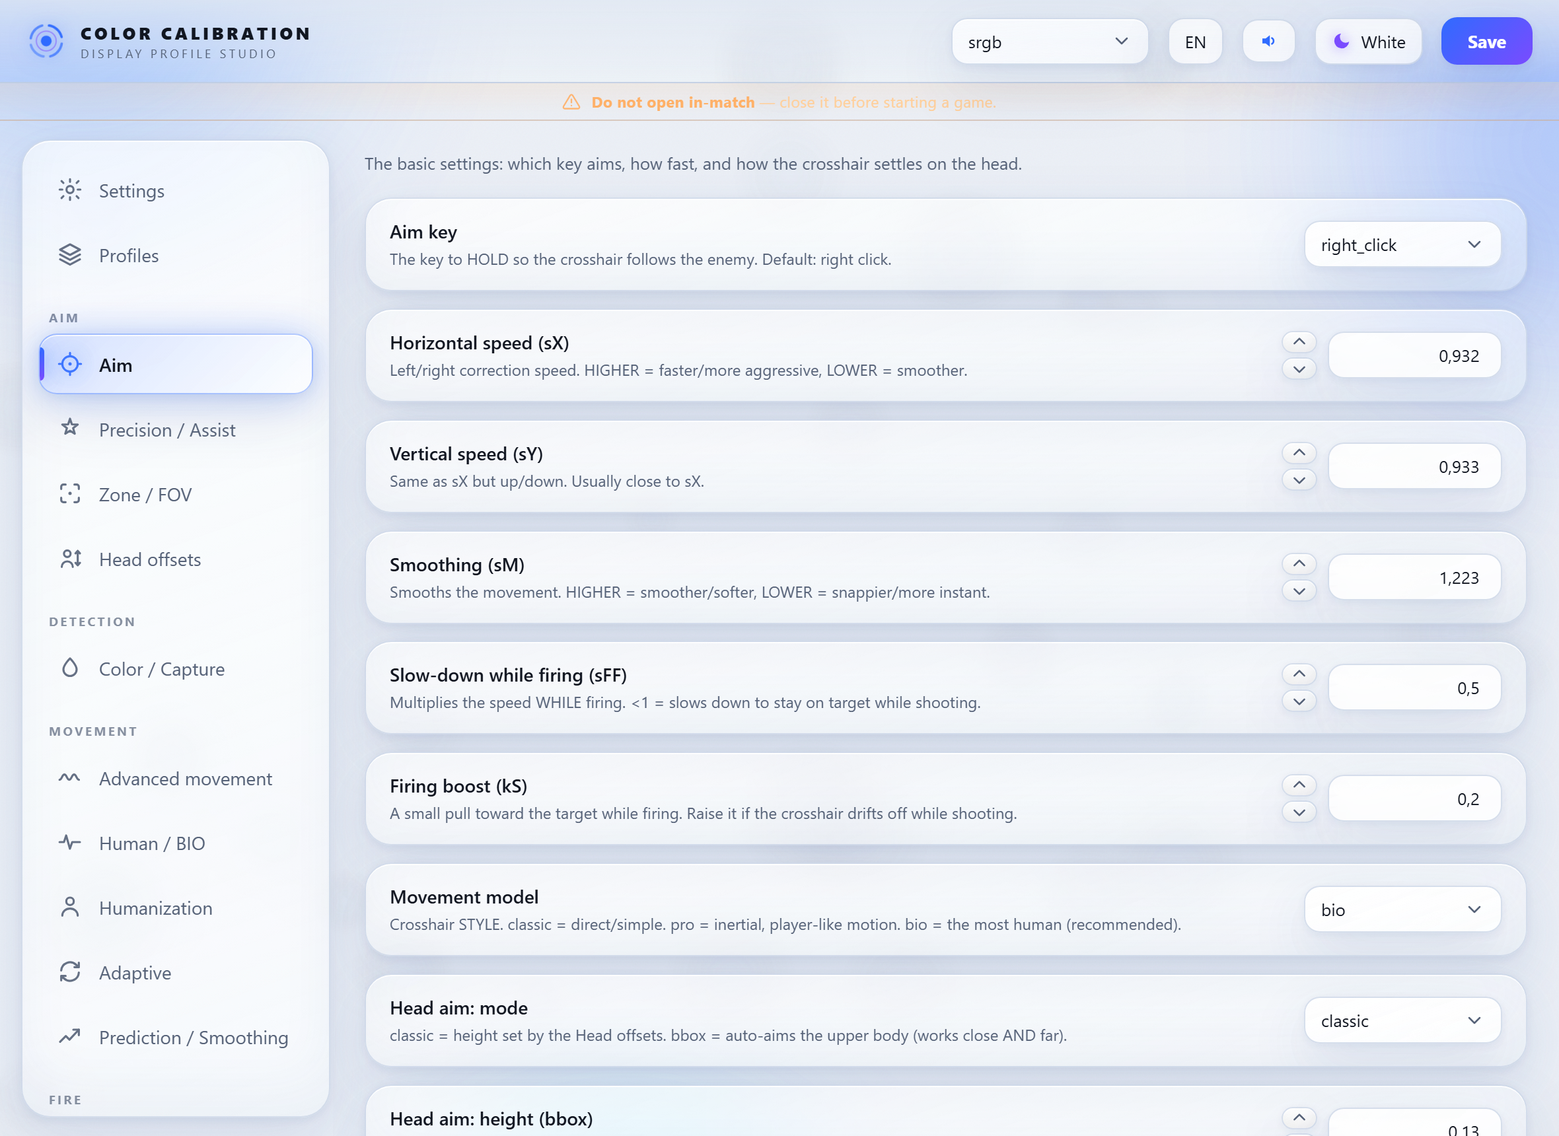Increase Slow-down while firing with up arrow
Image resolution: width=1559 pixels, height=1136 pixels.
pos(1299,674)
